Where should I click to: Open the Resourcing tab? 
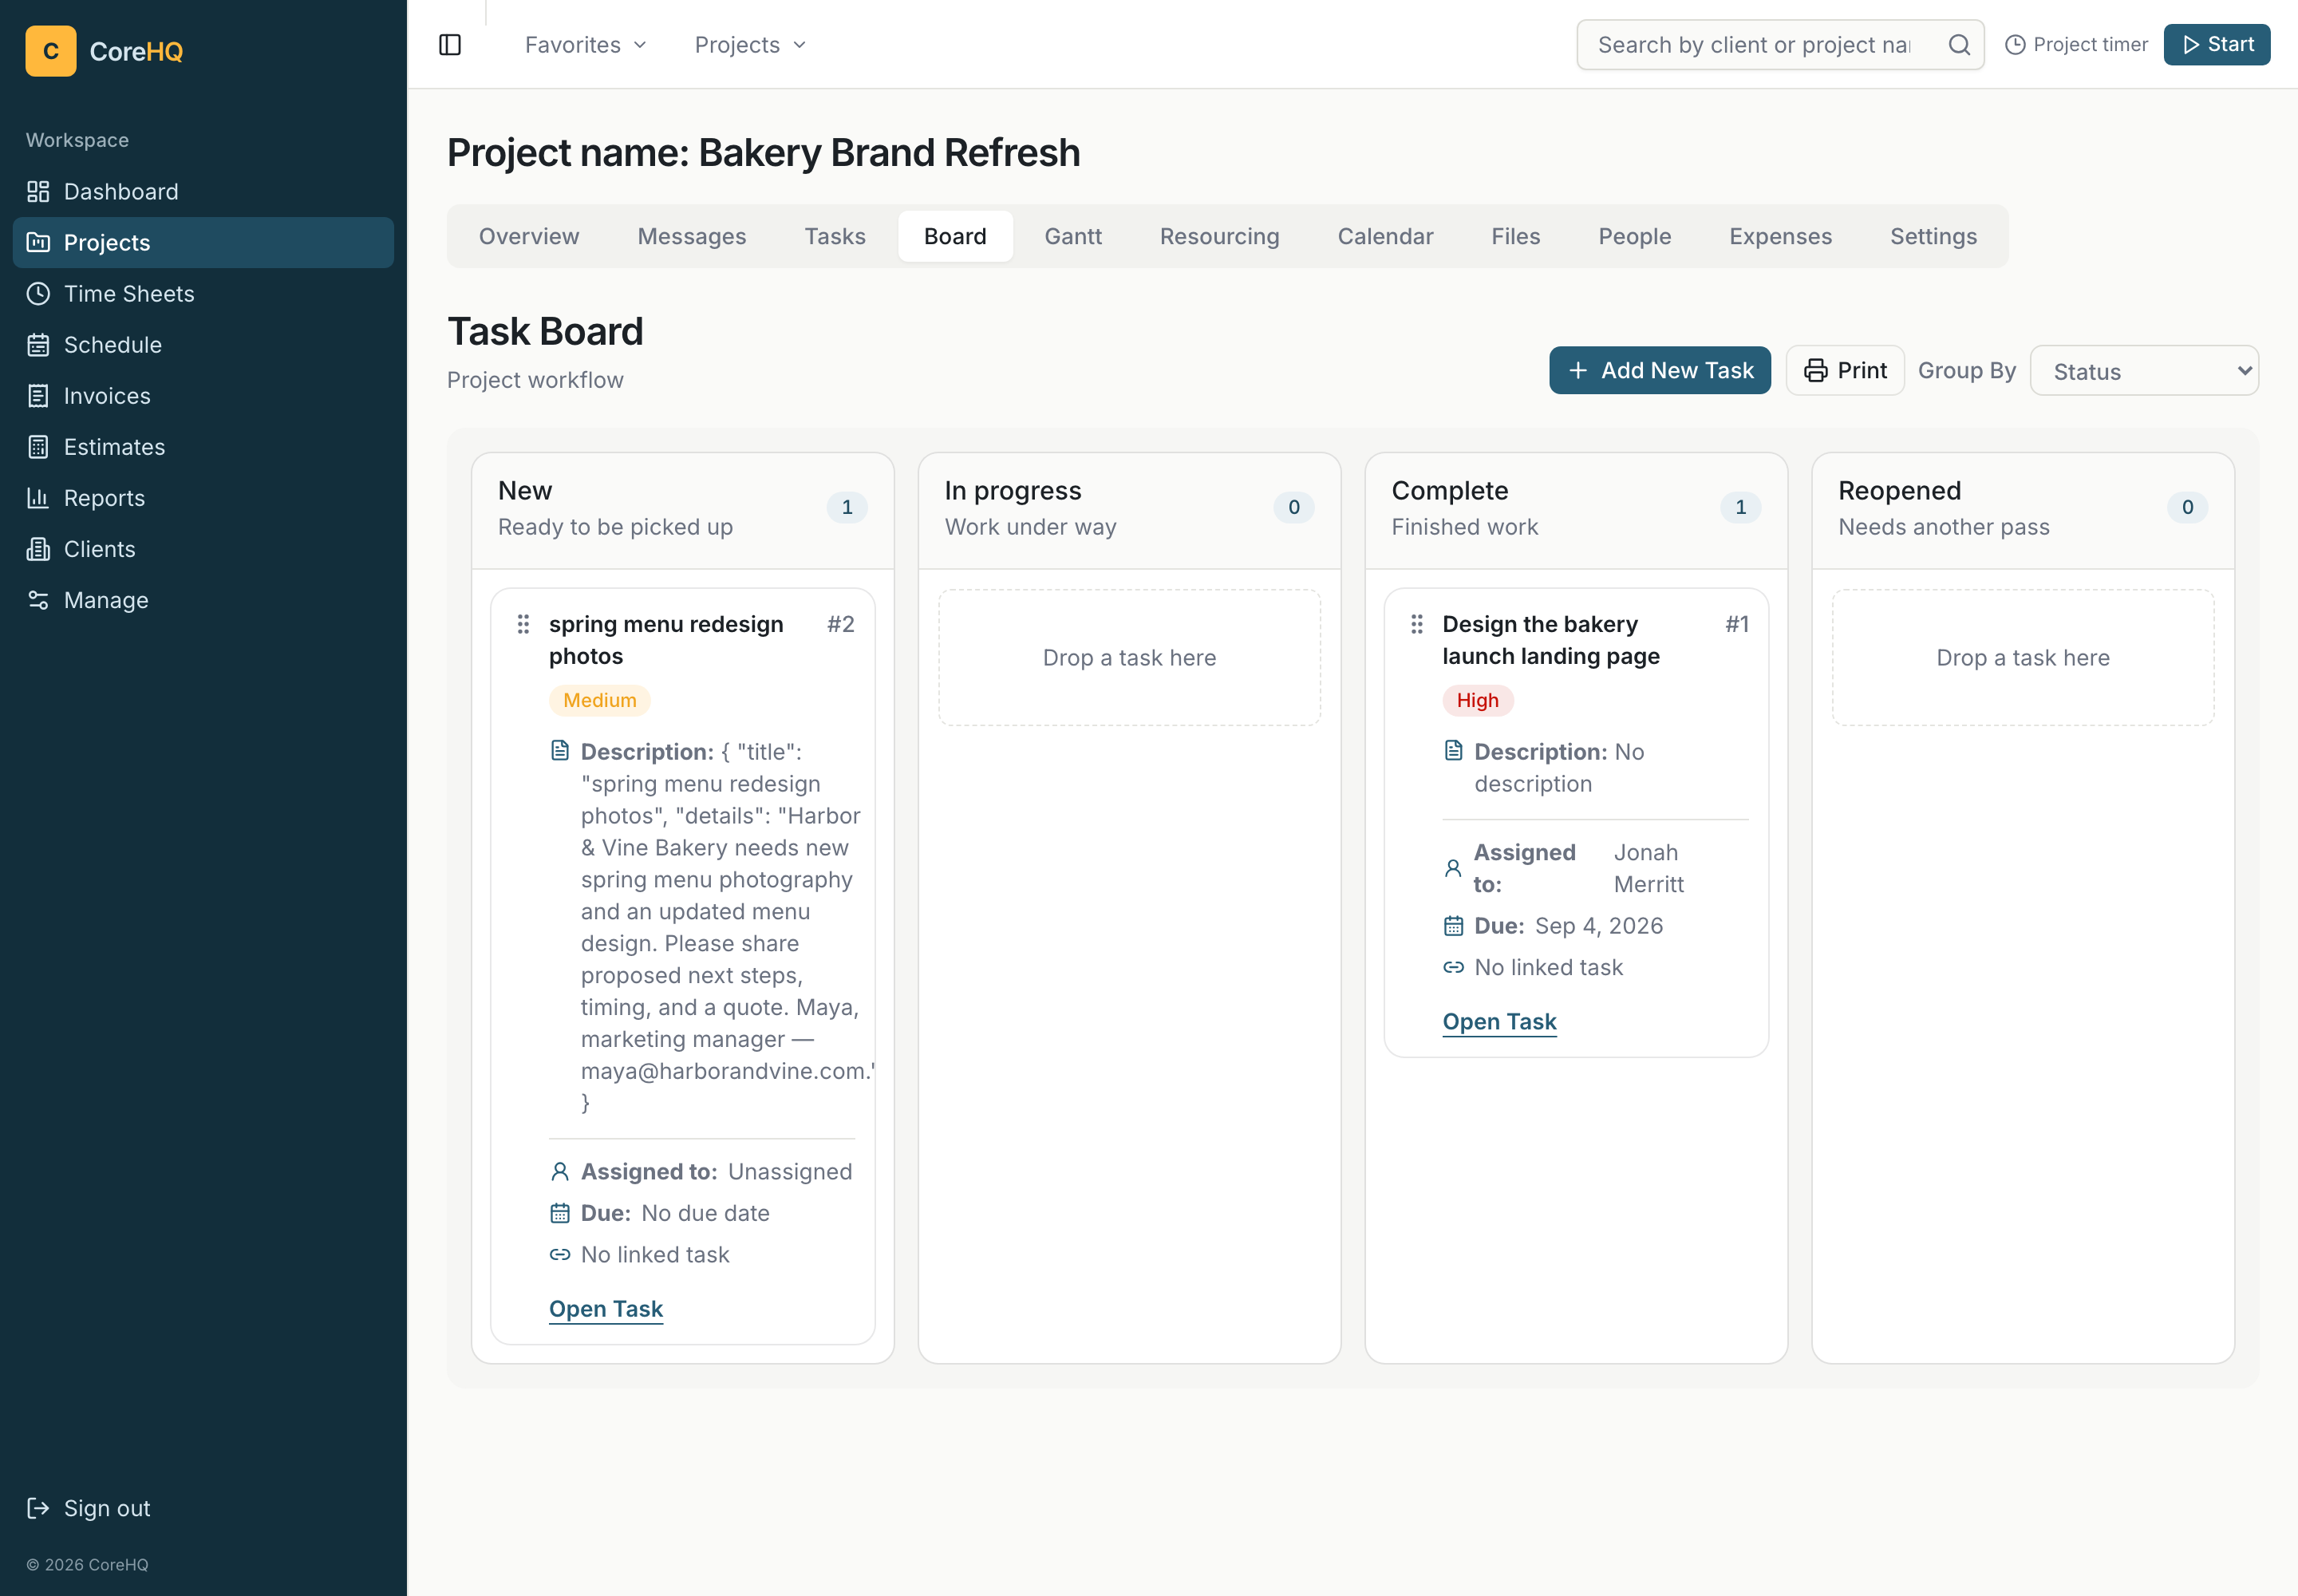(1219, 236)
